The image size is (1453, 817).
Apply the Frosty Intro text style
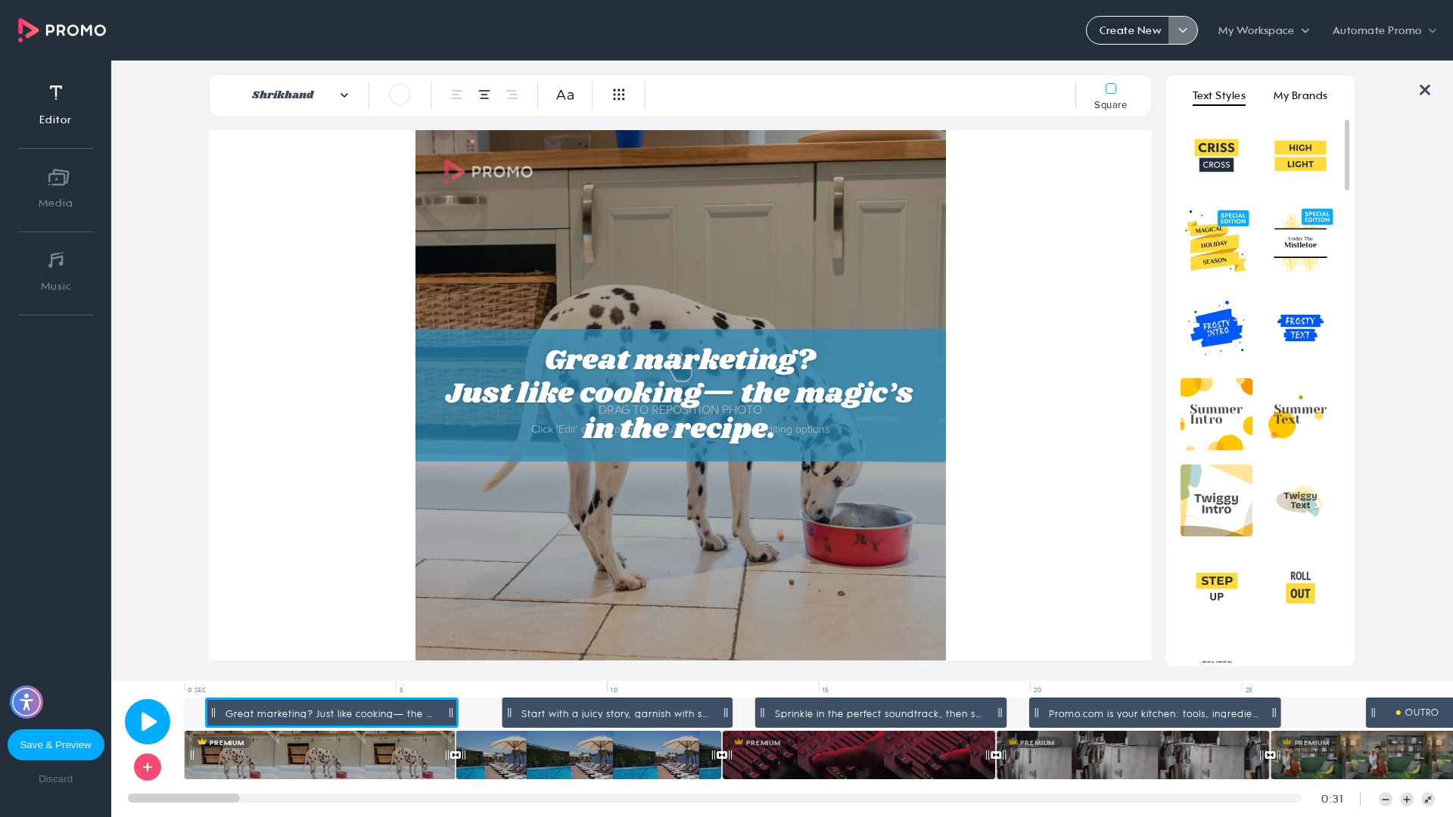pyautogui.click(x=1216, y=328)
